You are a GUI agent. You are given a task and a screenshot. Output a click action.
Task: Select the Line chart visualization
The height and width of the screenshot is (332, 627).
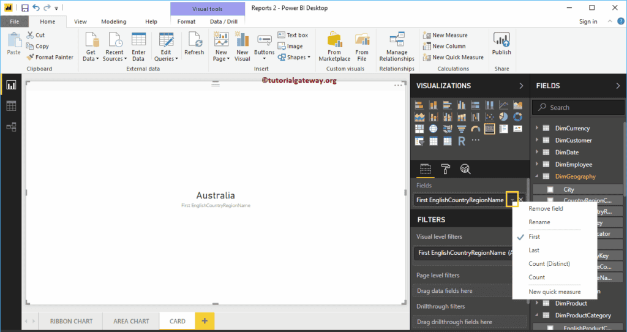[x=503, y=105]
